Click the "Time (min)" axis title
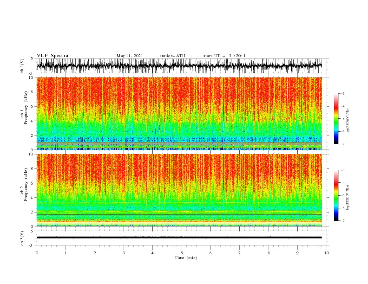368x284 pixels. (x=186, y=258)
